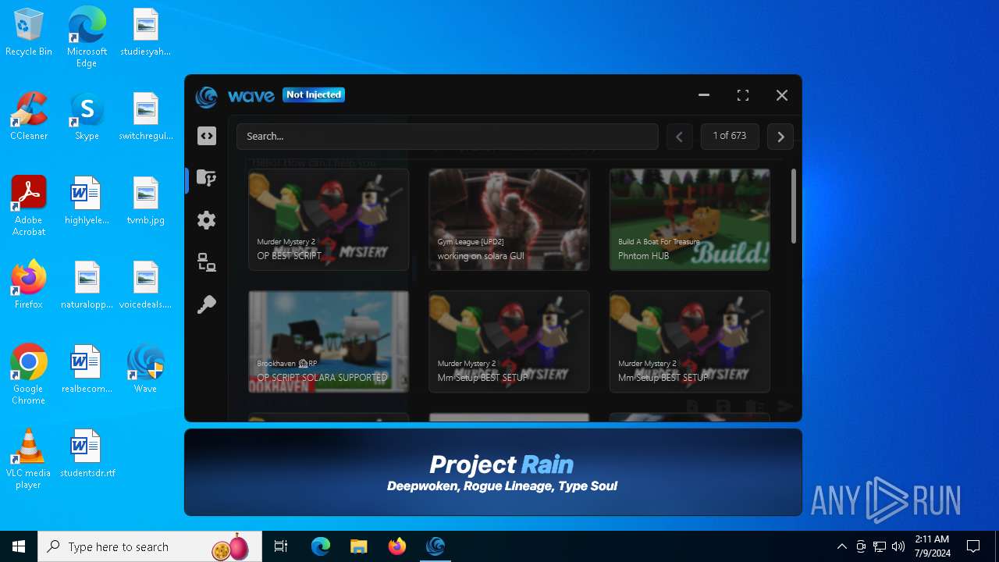
Task: Open the settings gear in Wave sidebar
Action: click(207, 220)
